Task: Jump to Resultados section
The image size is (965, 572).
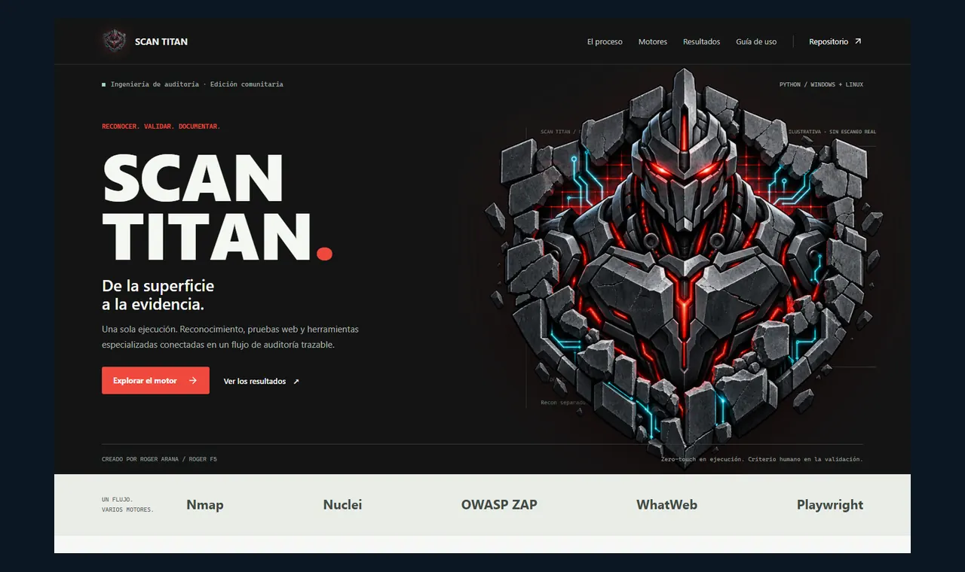Action: pos(702,41)
